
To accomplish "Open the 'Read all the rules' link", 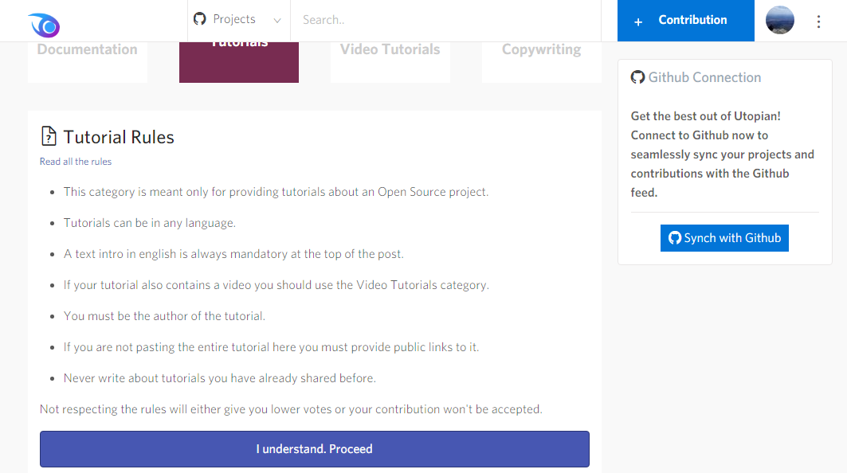I will pyautogui.click(x=76, y=162).
